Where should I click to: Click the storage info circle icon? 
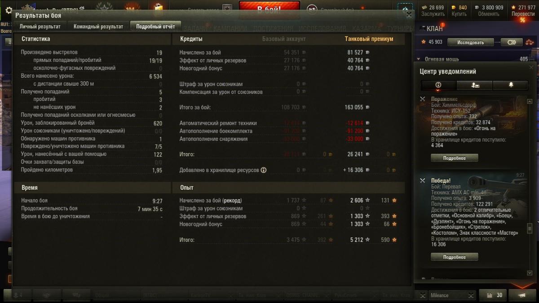(x=264, y=170)
